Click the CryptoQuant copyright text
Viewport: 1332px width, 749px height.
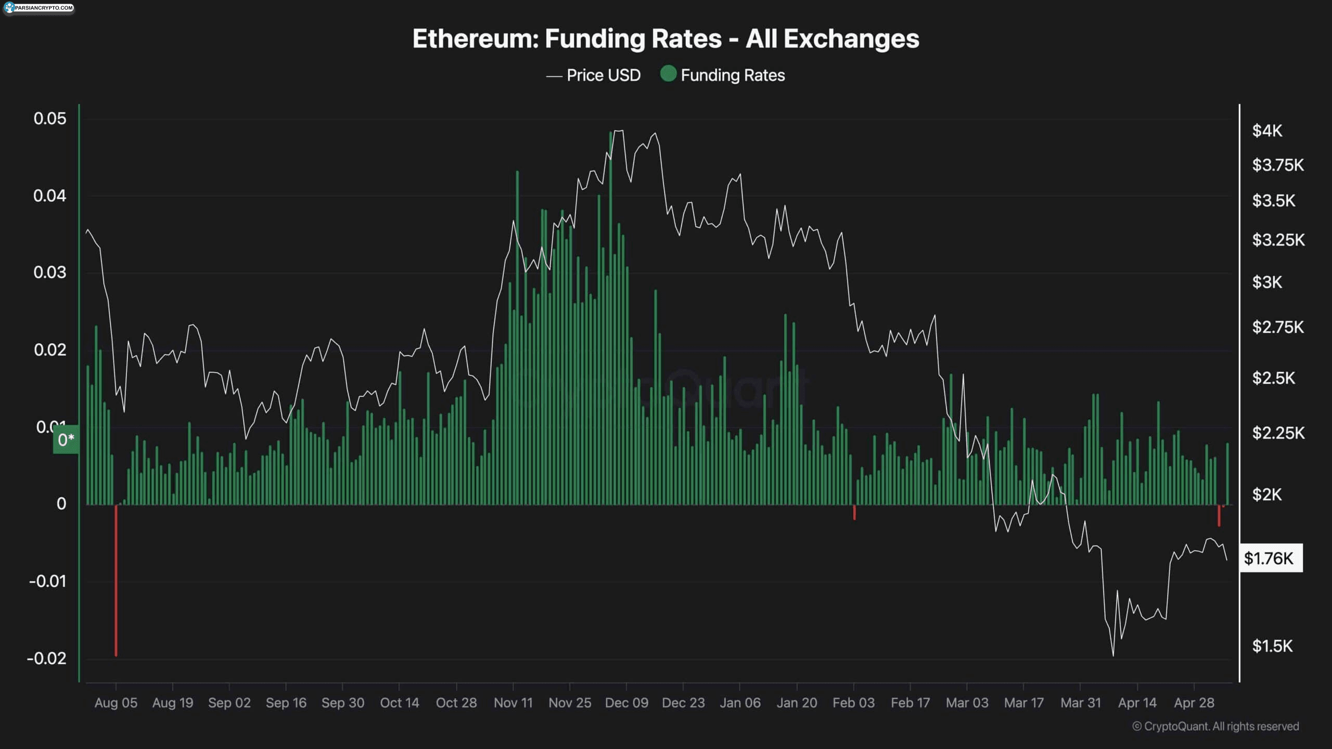tap(1215, 726)
